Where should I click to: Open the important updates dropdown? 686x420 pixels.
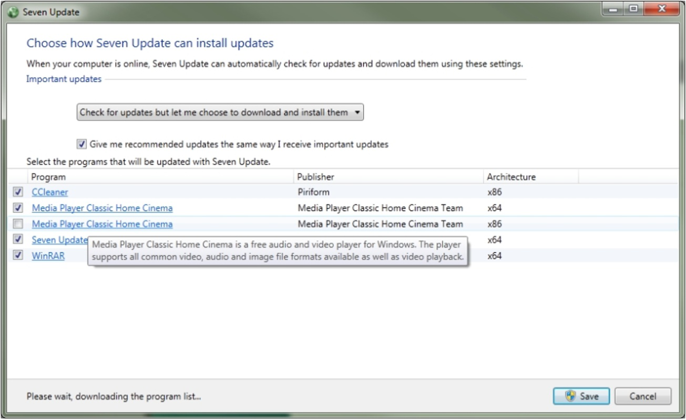[220, 112]
